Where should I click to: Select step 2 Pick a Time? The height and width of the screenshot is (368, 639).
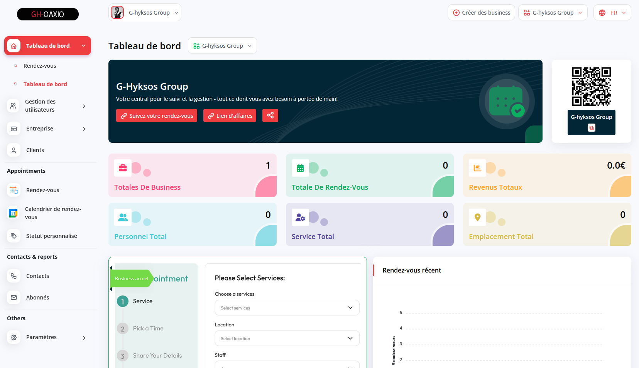pos(140,329)
